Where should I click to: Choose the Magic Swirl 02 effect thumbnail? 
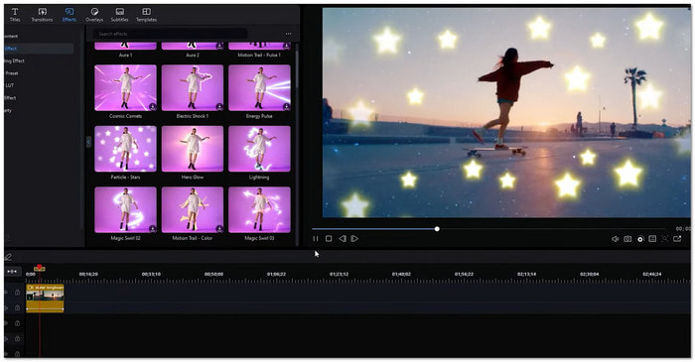(x=125, y=210)
